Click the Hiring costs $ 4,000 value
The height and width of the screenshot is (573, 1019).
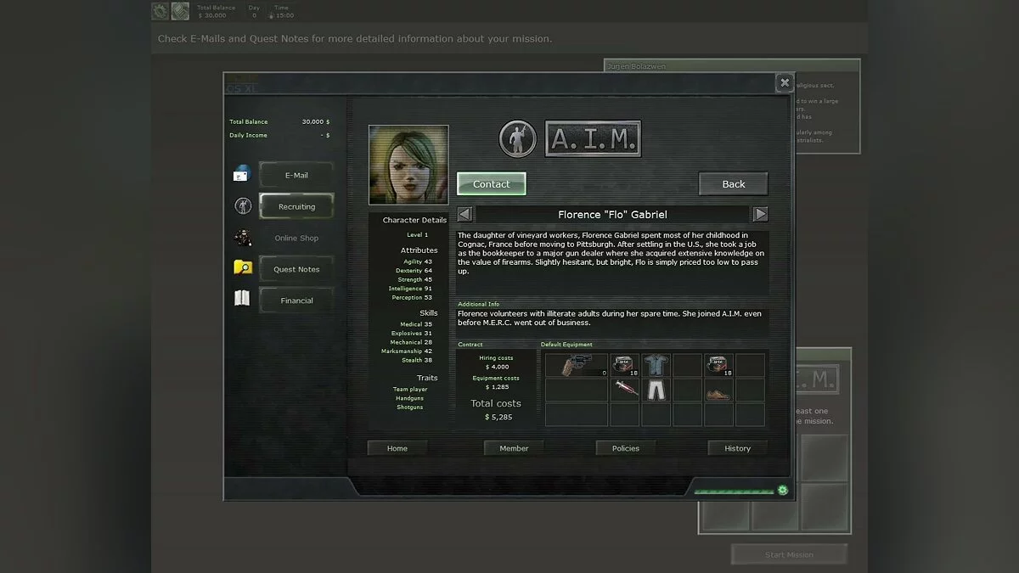(497, 367)
